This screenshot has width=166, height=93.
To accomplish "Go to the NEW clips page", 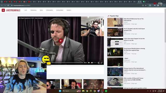I will pyautogui.click(x=41, y=10).
